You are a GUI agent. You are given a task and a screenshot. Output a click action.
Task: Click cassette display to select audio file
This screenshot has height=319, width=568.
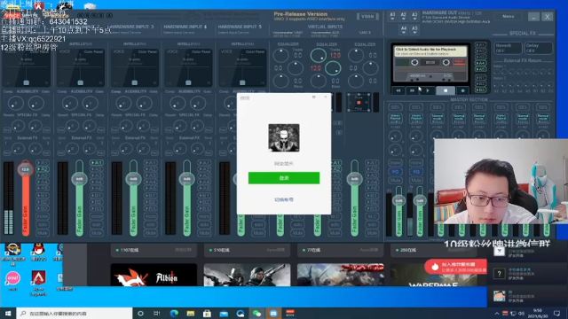point(430,51)
